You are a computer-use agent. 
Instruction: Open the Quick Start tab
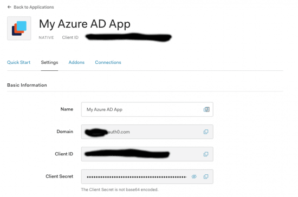[x=18, y=62]
